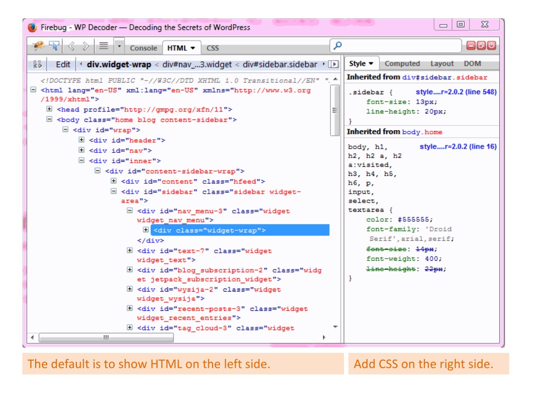Screen dimensions: 536x402
Task: Deactivate Firebug with red power button
Action: (492, 46)
